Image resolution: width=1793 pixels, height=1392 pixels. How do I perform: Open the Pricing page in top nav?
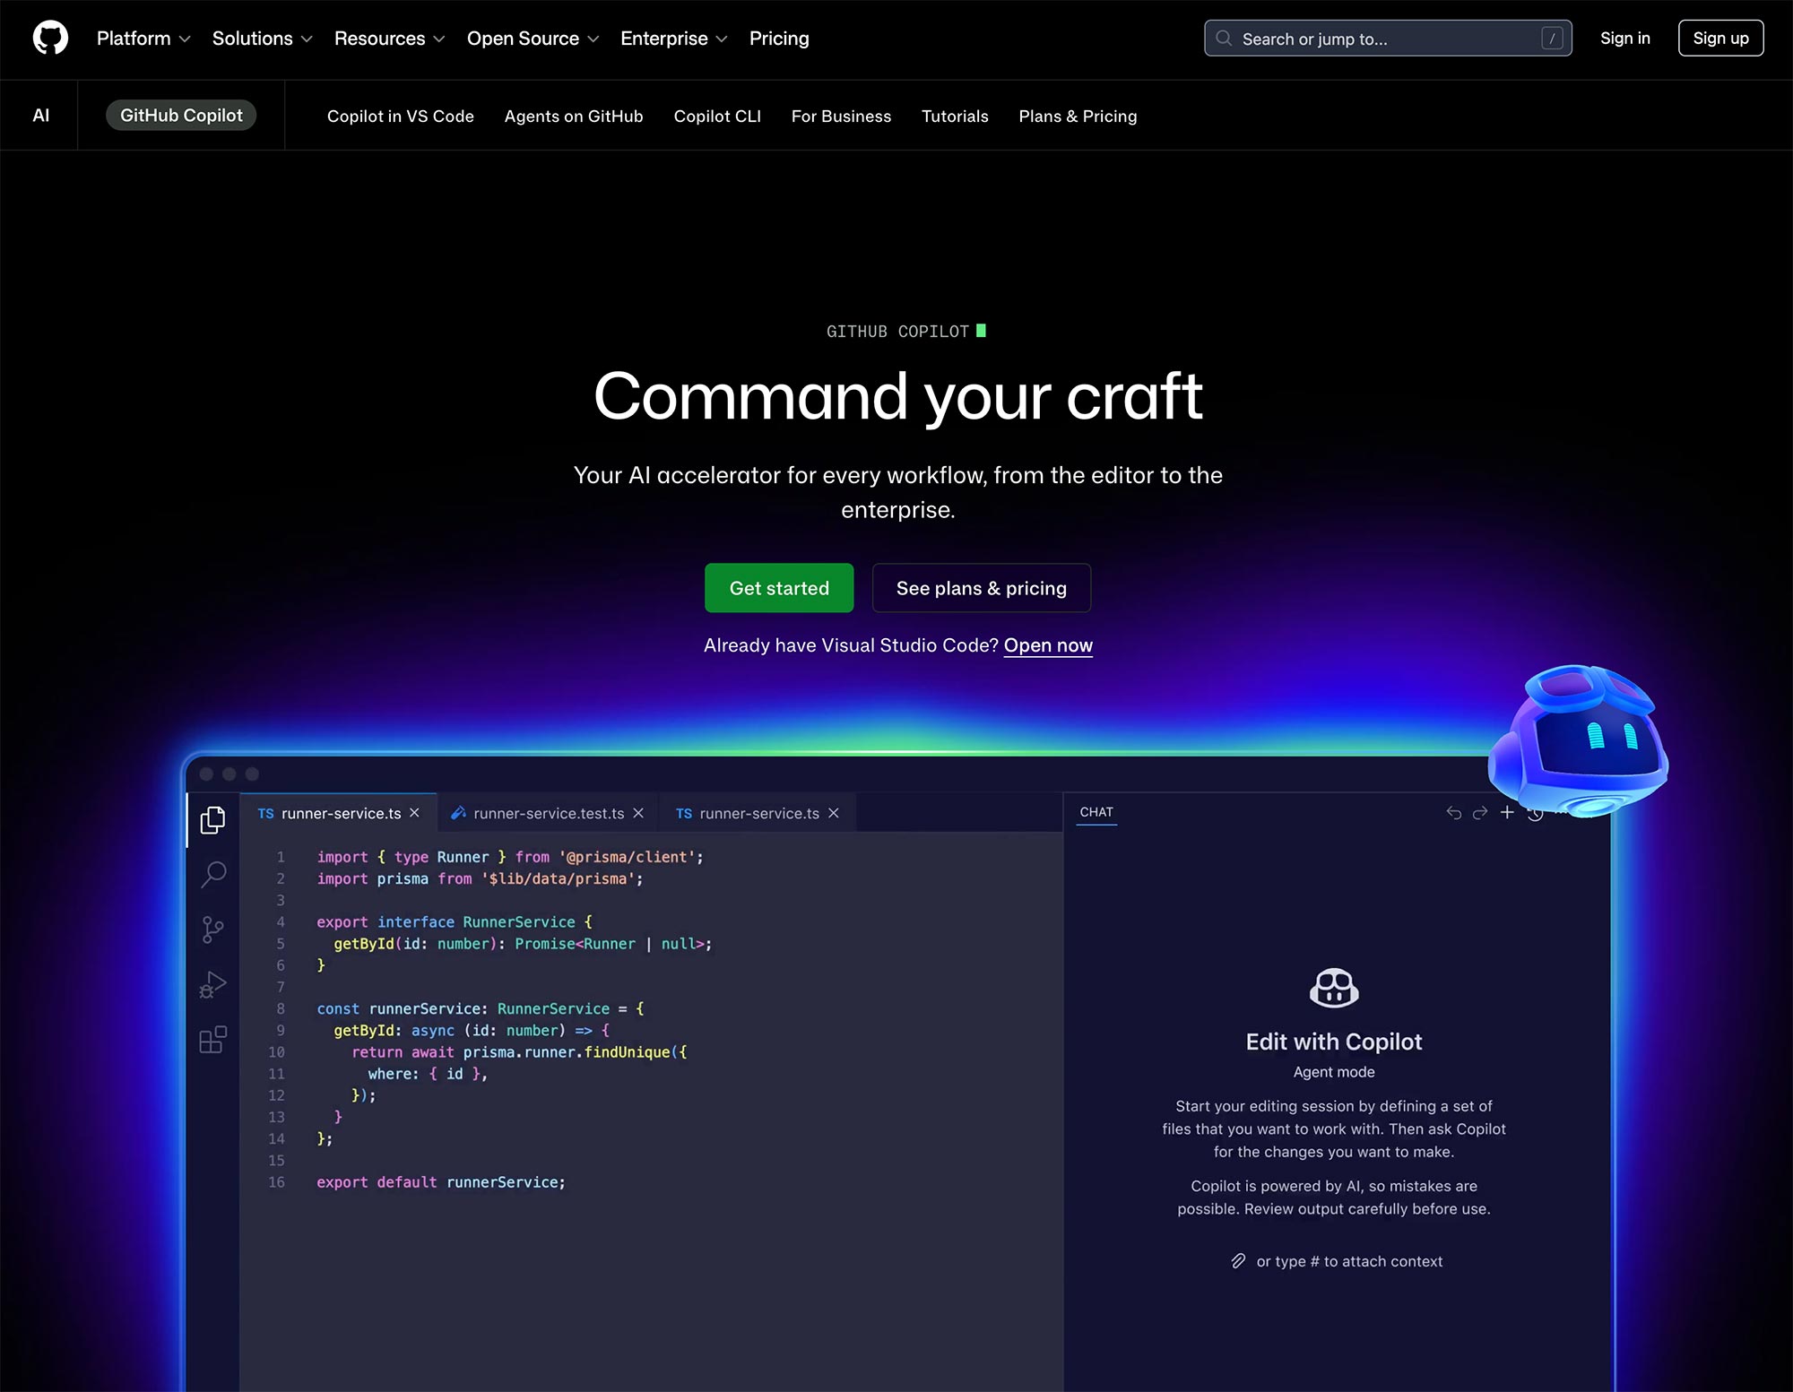(x=779, y=39)
